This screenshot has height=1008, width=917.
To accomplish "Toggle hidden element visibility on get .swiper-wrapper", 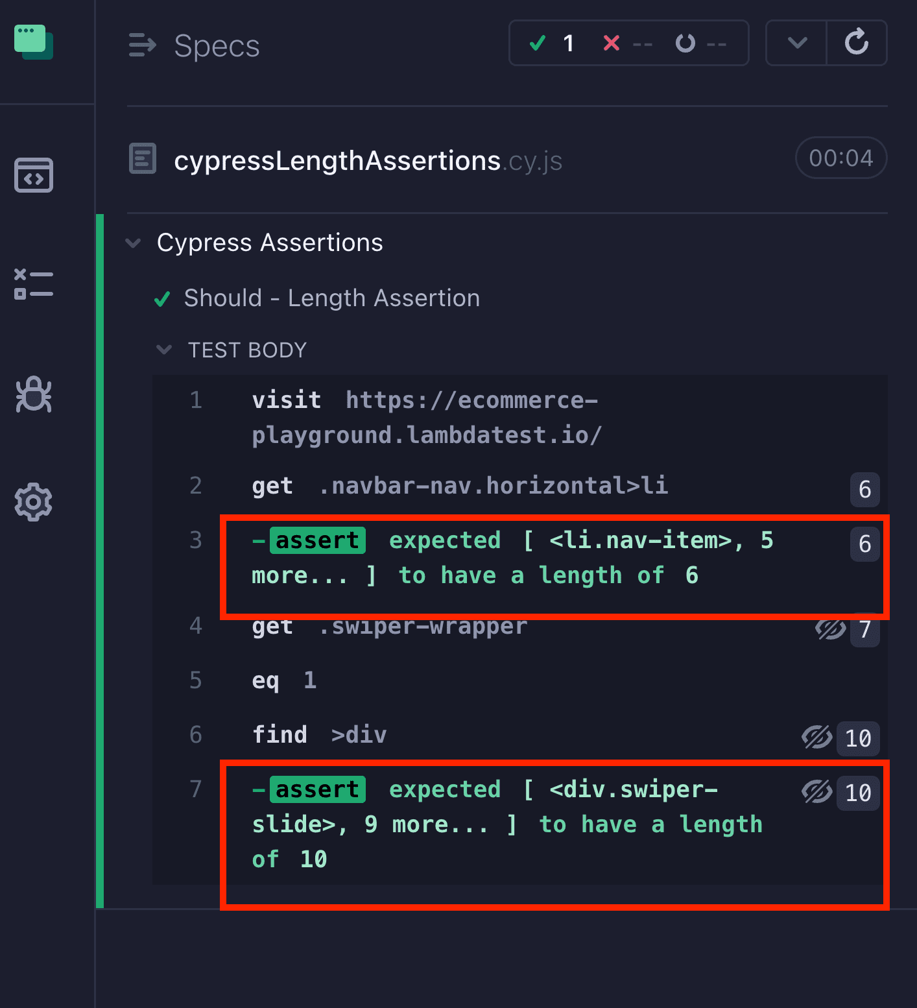I will (830, 628).
